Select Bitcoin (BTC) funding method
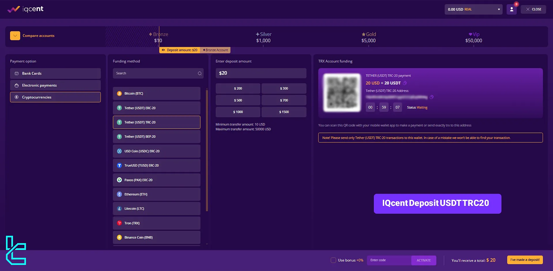This screenshot has height=271, width=553. pyautogui.click(x=157, y=93)
